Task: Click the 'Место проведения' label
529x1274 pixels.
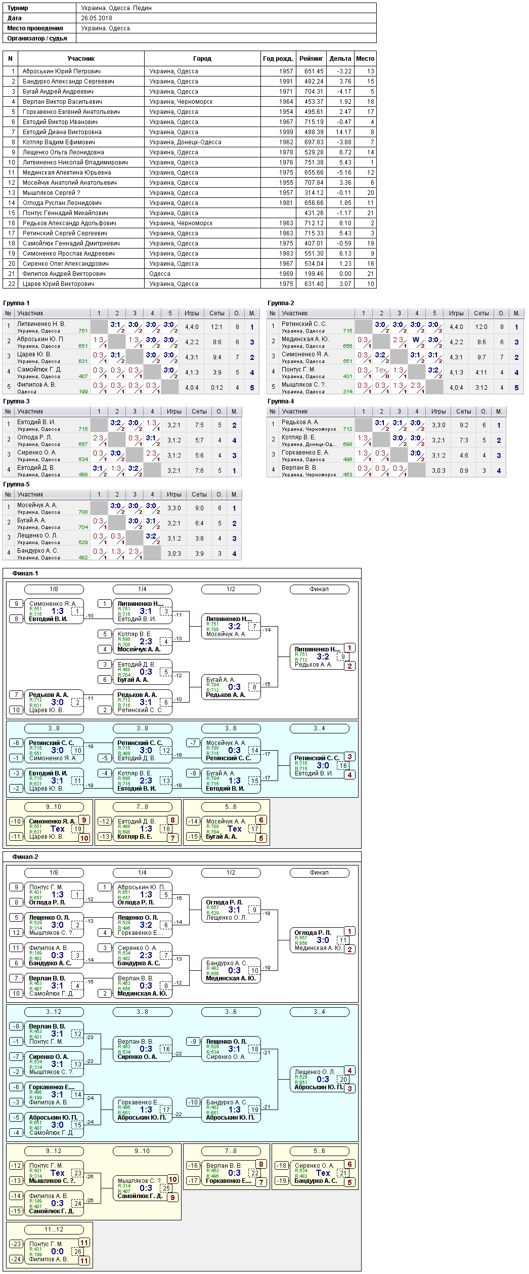Action: coord(35,28)
